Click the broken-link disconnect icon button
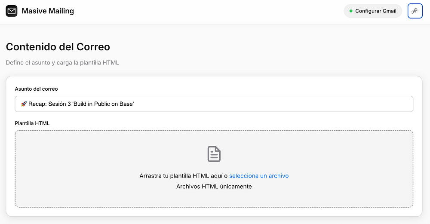The width and height of the screenshot is (430, 224). point(415,11)
